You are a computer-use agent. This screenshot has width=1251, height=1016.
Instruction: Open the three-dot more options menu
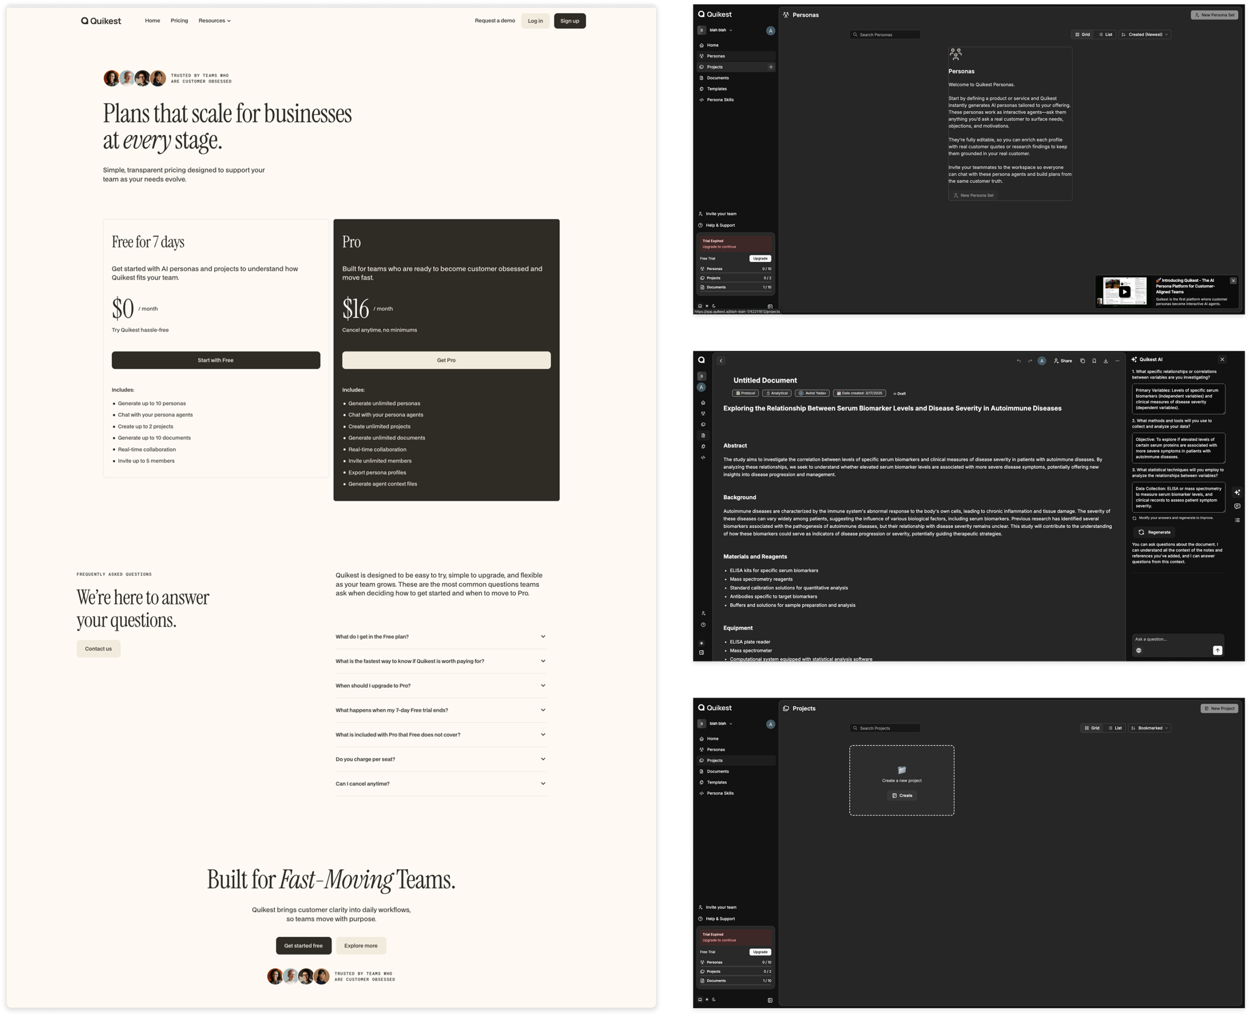click(1118, 361)
